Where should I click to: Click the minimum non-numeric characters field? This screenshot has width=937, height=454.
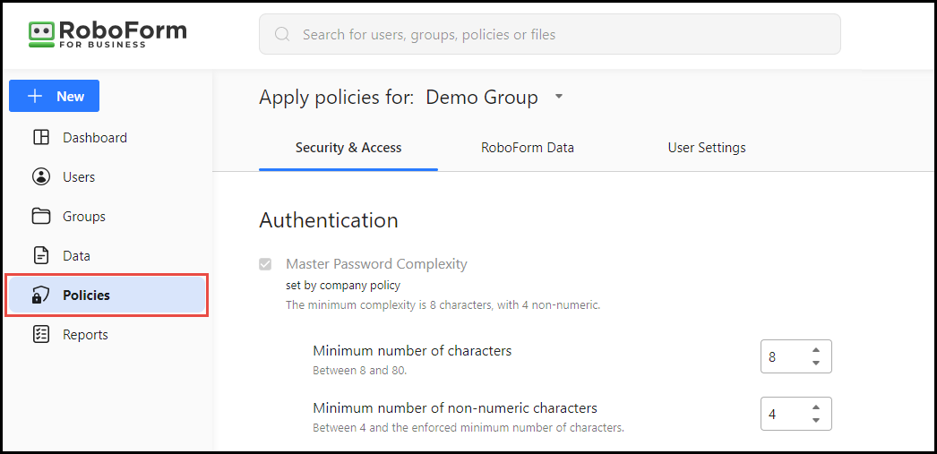coord(796,414)
